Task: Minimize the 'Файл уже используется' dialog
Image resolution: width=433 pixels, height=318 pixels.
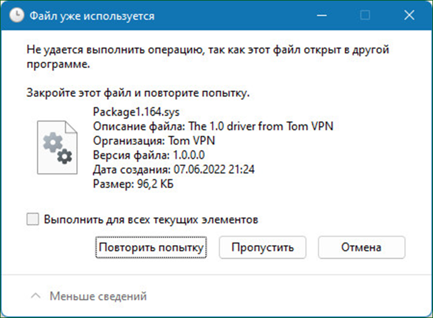Action: (322, 15)
